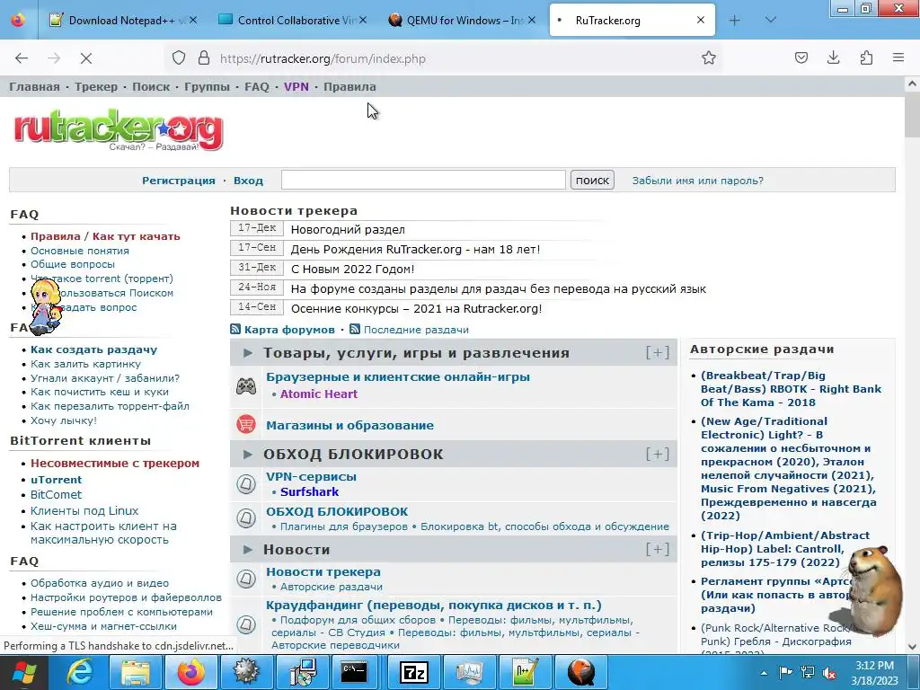The width and height of the screenshot is (920, 690).
Task: Open the 7-Zip taskbar icon
Action: [413, 672]
